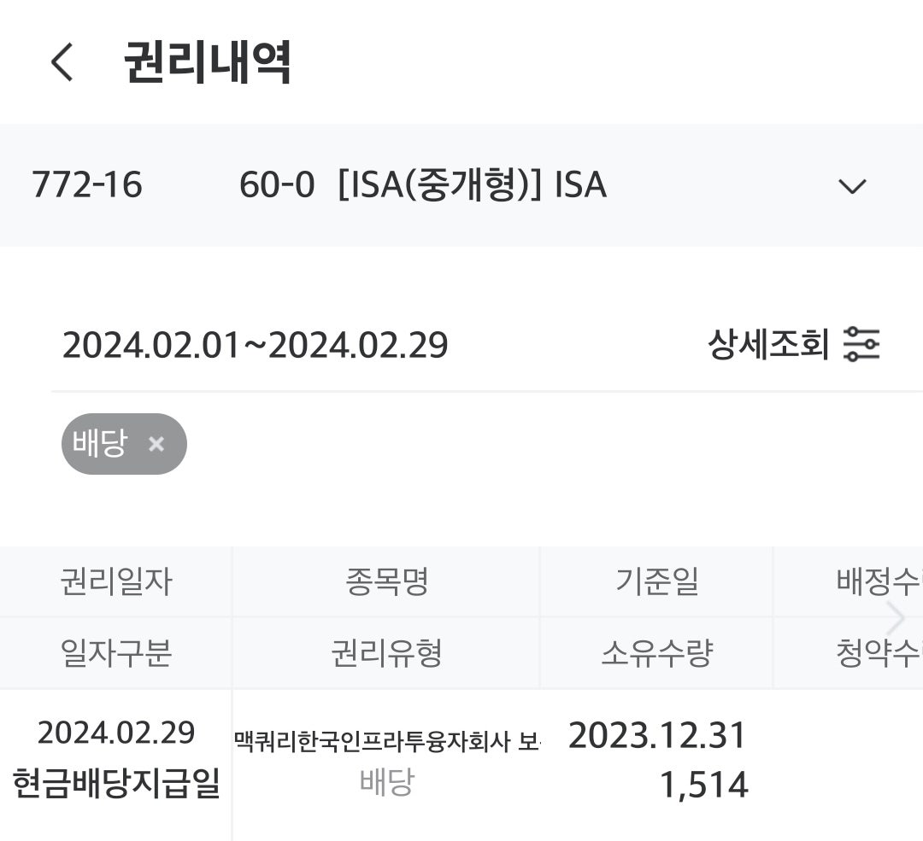
Task: Select the 종목명 column header
Action: [x=386, y=581]
